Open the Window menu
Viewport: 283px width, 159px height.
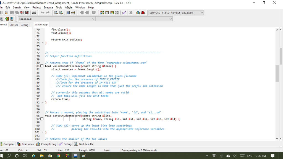(x=80, y=7)
